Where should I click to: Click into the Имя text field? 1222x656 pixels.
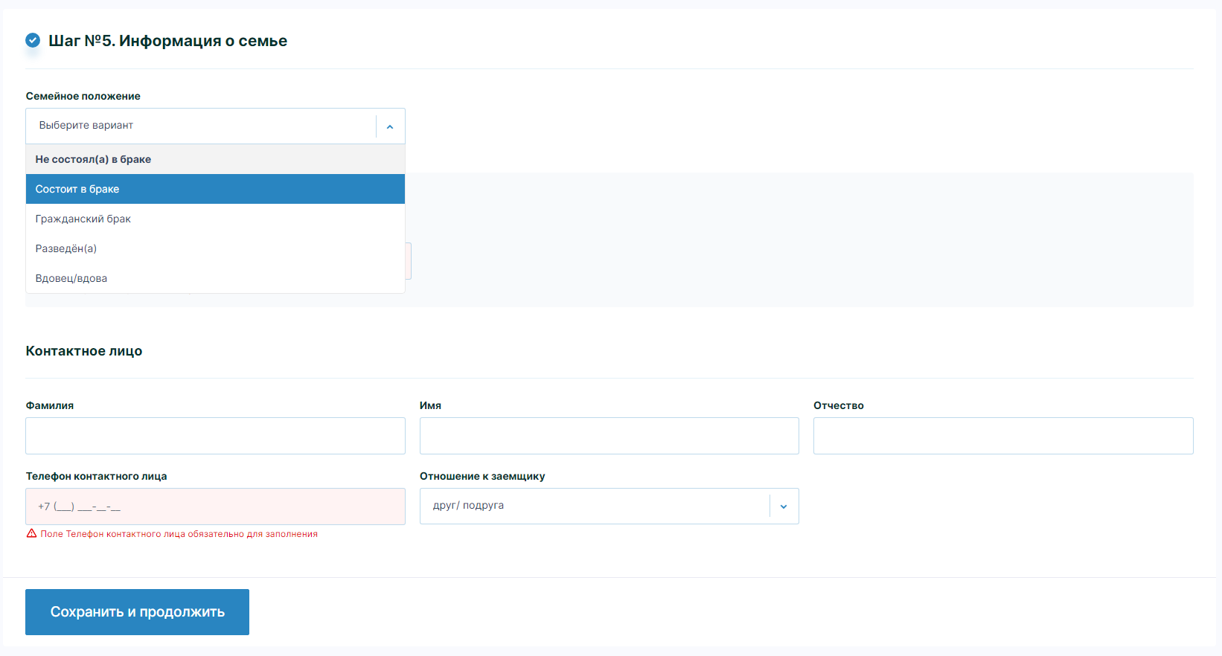pyautogui.click(x=609, y=436)
